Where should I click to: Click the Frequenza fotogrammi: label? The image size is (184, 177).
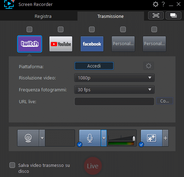[x=43, y=90]
